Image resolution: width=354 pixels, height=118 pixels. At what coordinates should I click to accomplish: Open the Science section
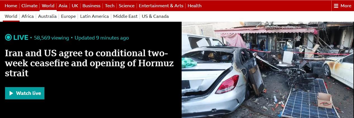pos(127,6)
